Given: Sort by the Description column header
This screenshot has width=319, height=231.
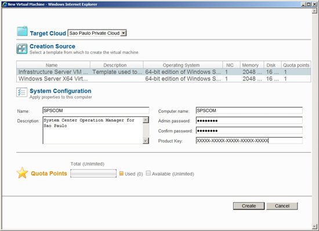Looking at the screenshot, I should click(x=117, y=65).
